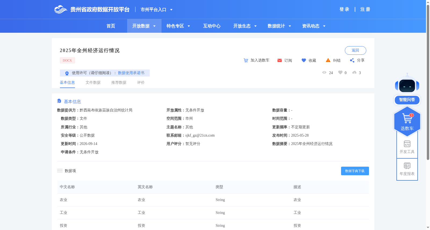Click the document icon beside 基本信息 heading
The image size is (430, 230).
coord(59,101)
